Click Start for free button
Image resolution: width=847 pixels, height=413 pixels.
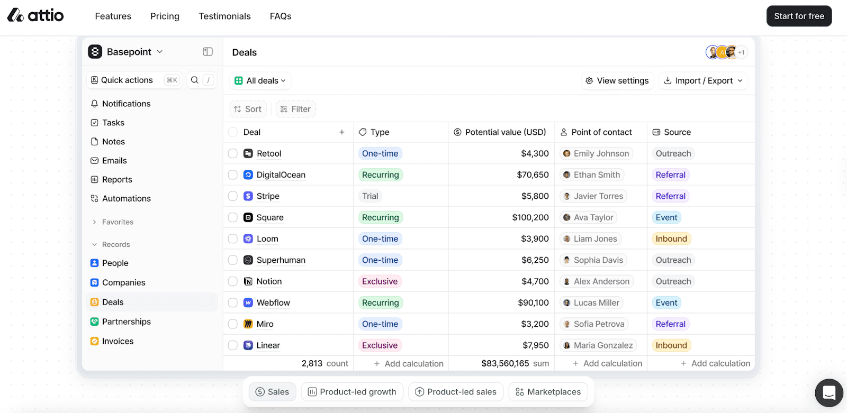(x=799, y=16)
